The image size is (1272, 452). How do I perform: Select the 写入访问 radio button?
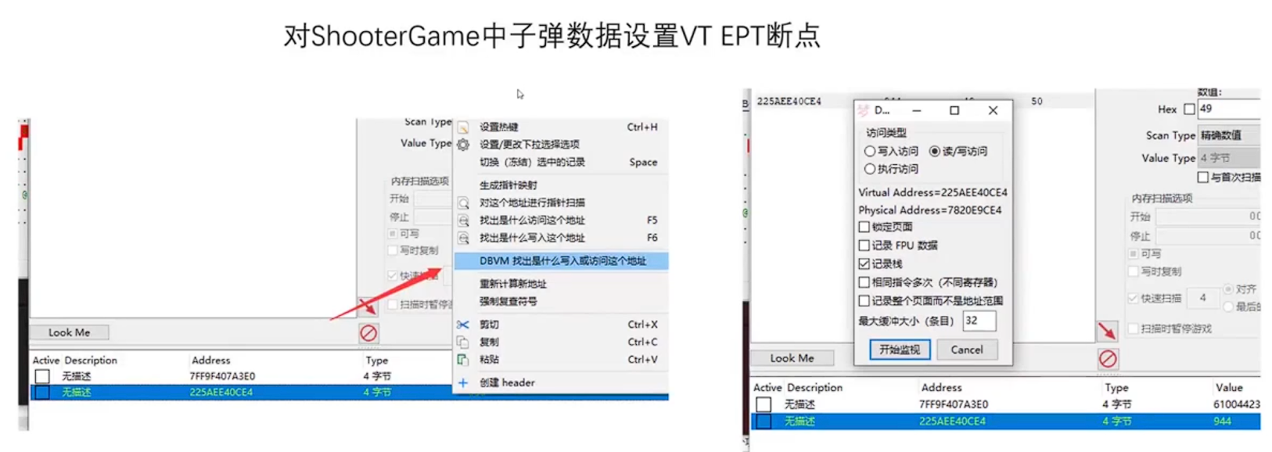tap(870, 151)
